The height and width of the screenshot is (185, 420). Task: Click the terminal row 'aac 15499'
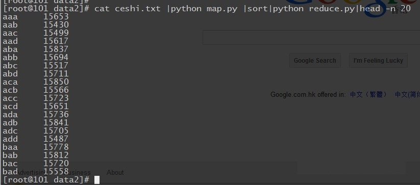coord(36,33)
